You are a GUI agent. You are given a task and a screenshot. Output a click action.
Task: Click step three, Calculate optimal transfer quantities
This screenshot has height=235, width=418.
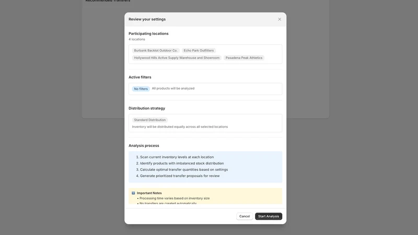click(182, 169)
